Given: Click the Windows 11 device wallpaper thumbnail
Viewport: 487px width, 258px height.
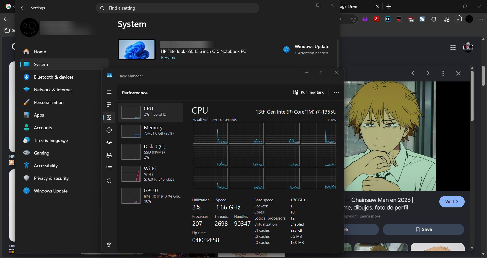Looking at the screenshot, I should click(x=137, y=50).
